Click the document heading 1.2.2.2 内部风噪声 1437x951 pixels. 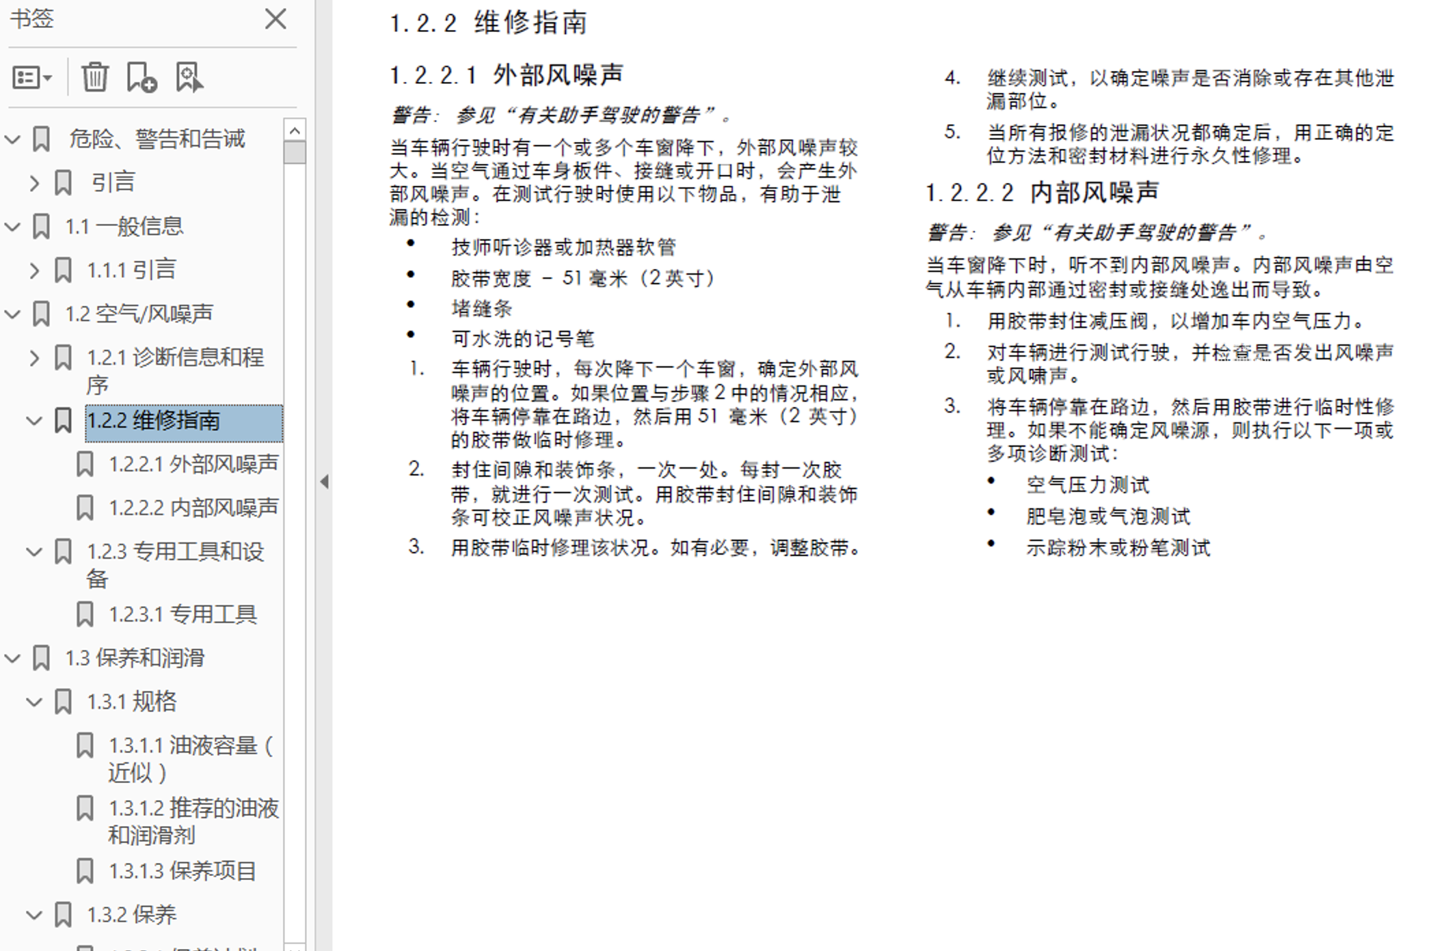pyautogui.click(x=1043, y=193)
